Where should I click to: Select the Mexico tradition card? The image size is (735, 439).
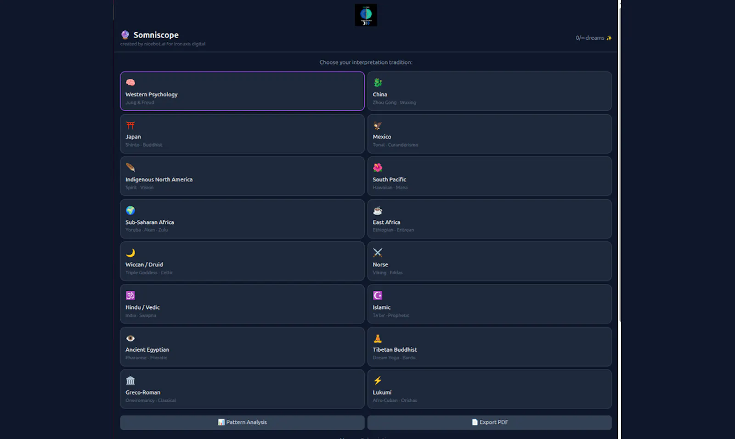[490, 133]
